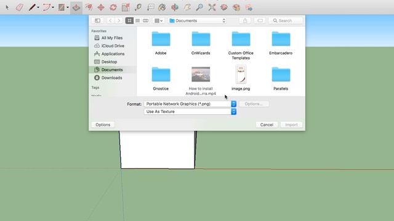Click the Send to LayOut icon
394x221 pixels.
click(249, 7)
